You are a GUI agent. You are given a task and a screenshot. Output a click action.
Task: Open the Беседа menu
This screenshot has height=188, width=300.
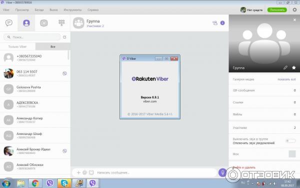39,10
